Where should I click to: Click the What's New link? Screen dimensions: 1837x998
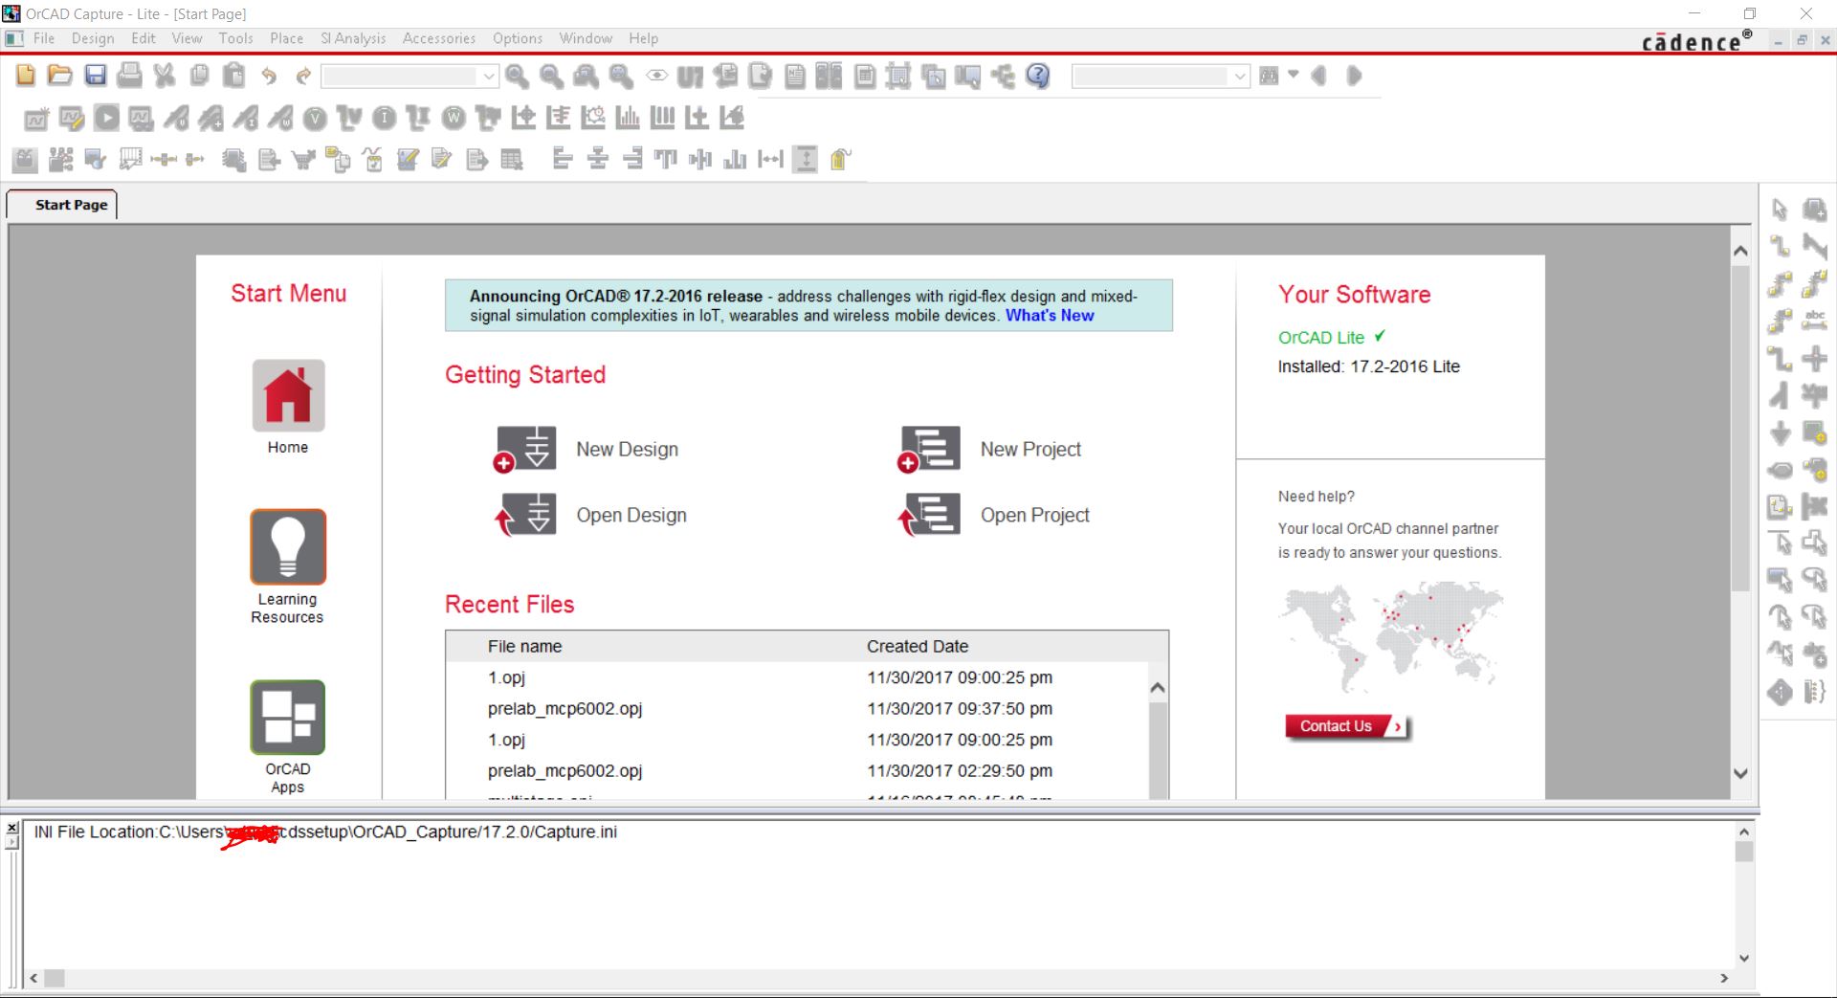1049,316
